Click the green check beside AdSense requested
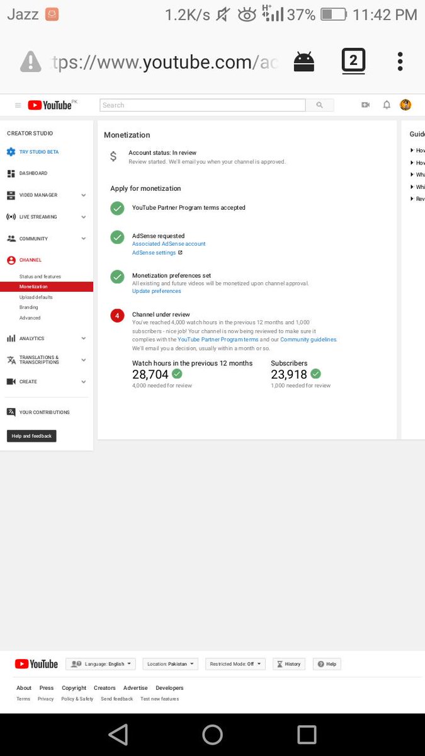425x756 pixels. point(117,237)
